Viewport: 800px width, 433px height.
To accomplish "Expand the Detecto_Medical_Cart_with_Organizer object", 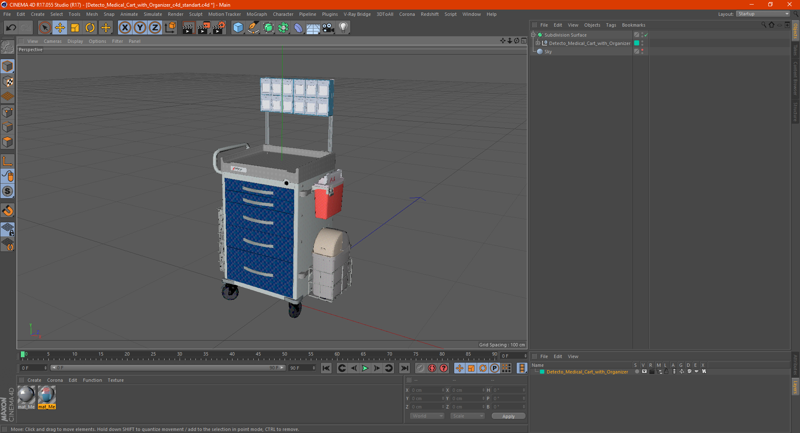I will 537,43.
